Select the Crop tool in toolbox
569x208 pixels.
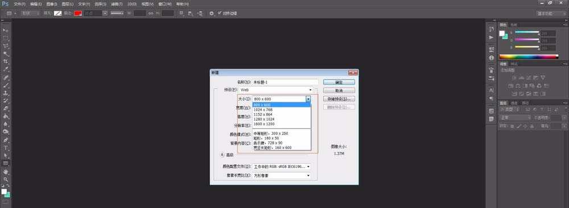(x=6, y=61)
